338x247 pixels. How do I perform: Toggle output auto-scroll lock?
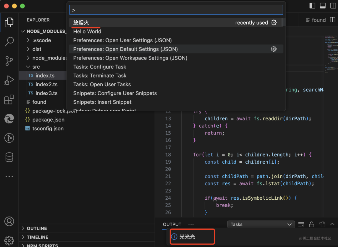coord(311,224)
